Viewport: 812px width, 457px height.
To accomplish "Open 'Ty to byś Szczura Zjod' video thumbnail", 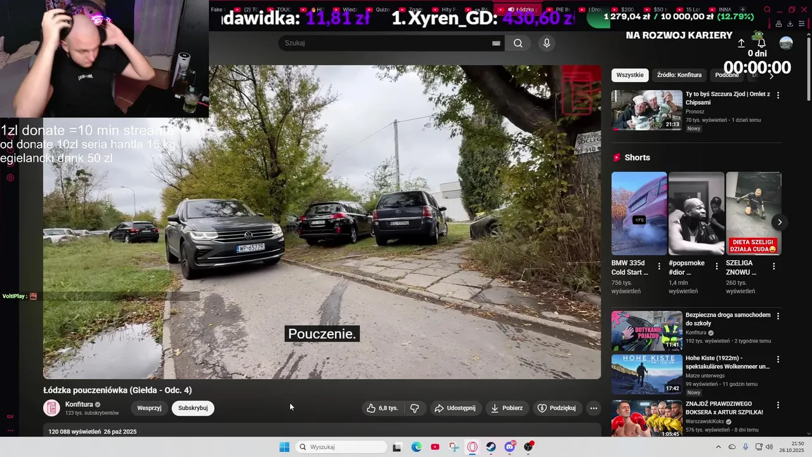I will [647, 110].
